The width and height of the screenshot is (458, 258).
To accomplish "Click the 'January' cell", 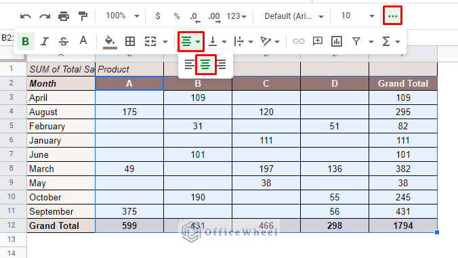I will tap(61, 140).
